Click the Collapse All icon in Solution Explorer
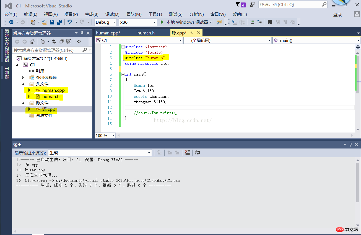The width and height of the screenshot is (361, 235). point(61,42)
